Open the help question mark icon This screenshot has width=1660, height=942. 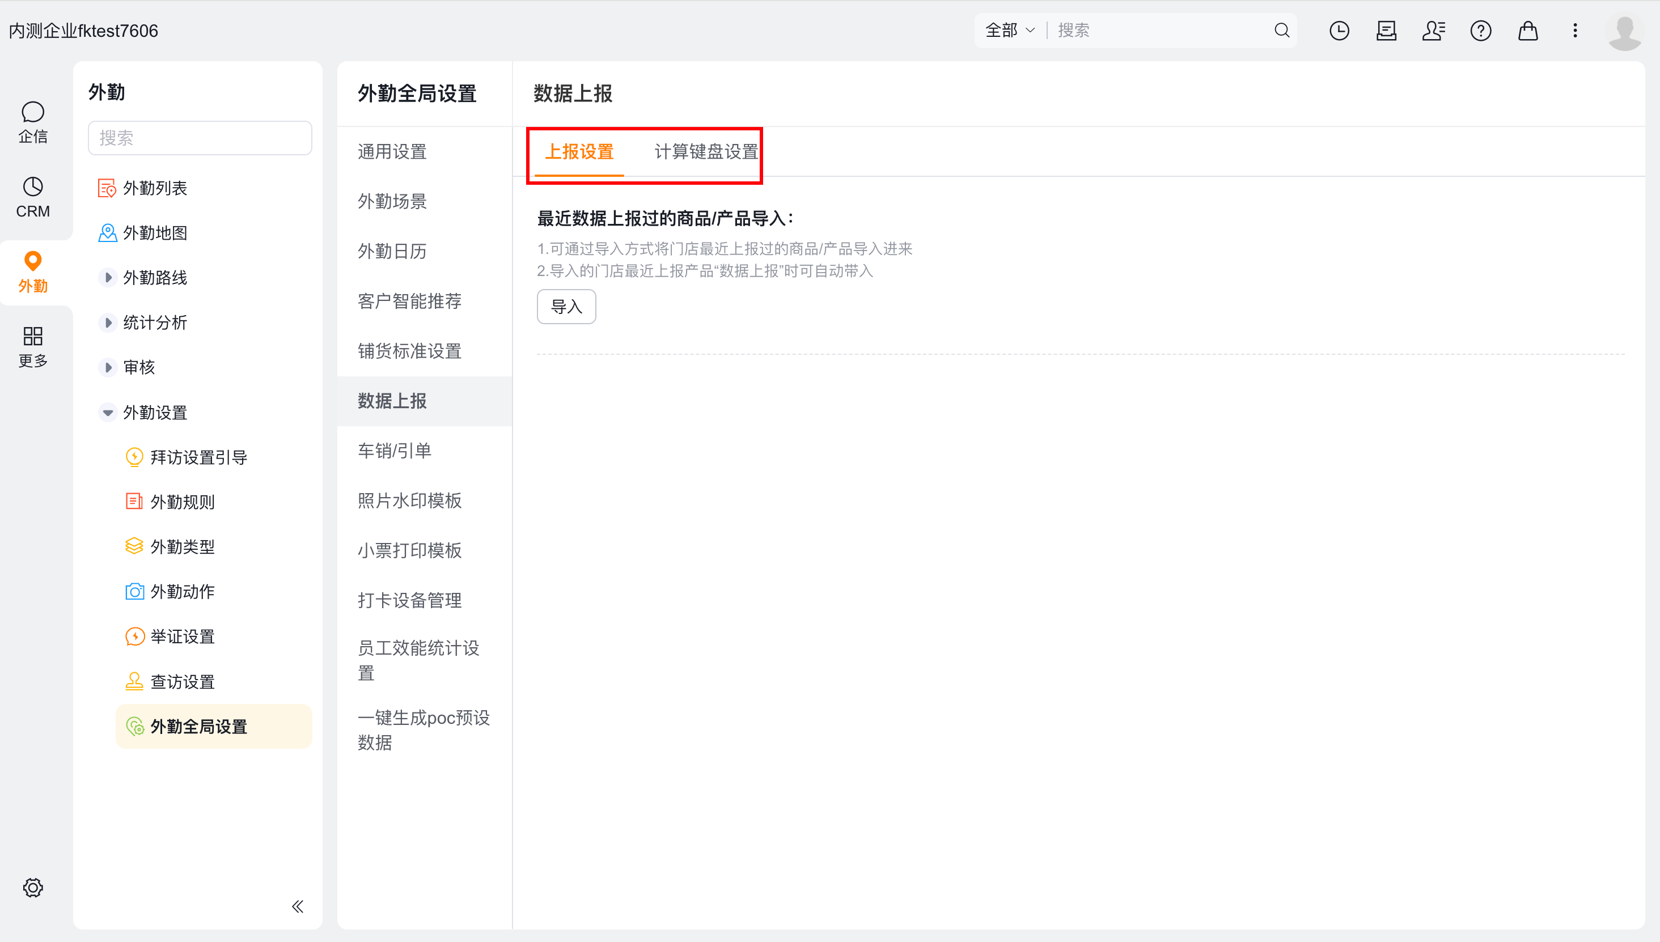(x=1481, y=31)
